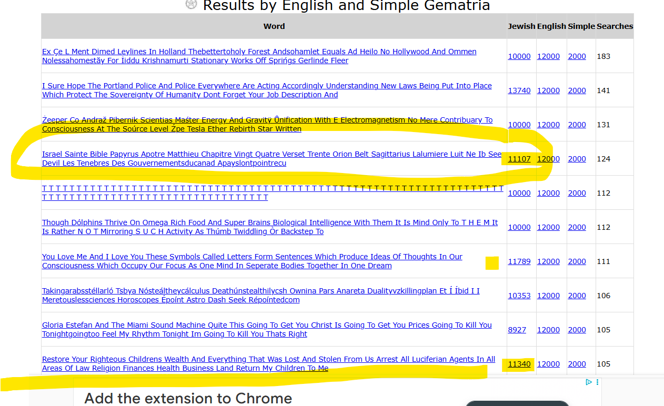
Task: Click Jewish 10000 in the 'Ex Çe L Ment' row
Action: (519, 56)
